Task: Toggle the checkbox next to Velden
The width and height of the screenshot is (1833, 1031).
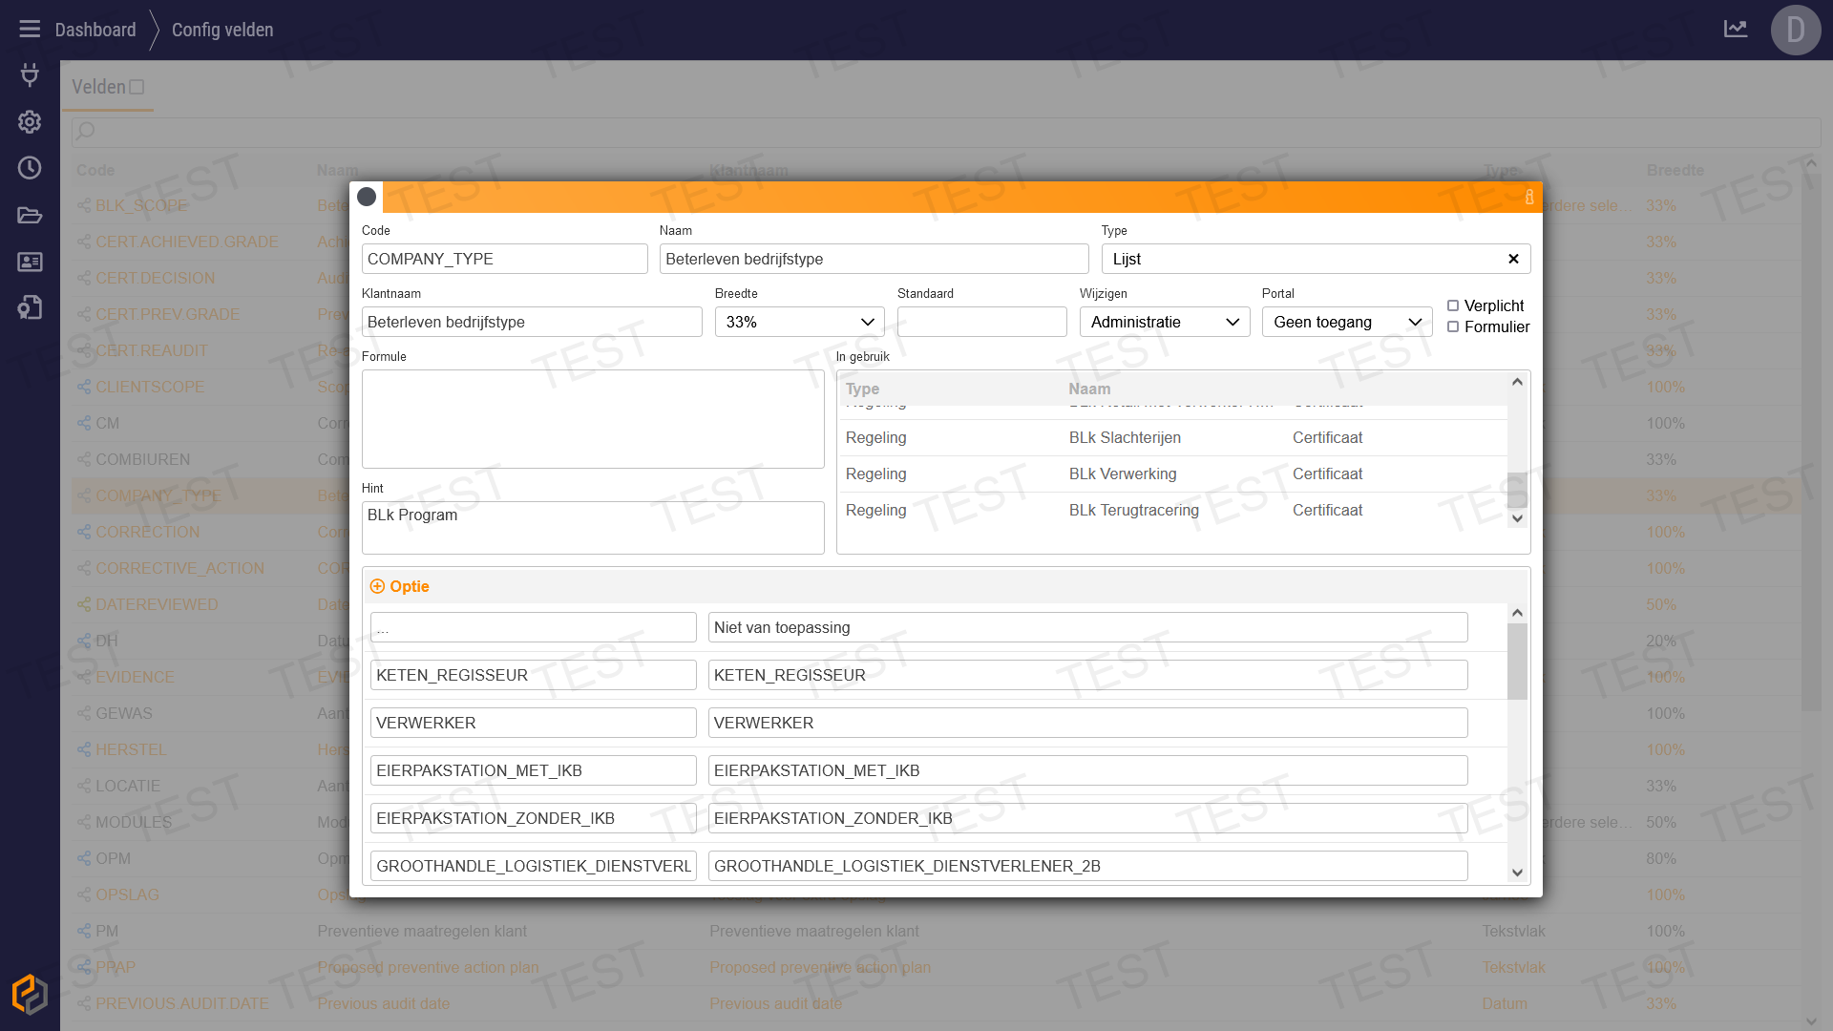Action: click(137, 87)
